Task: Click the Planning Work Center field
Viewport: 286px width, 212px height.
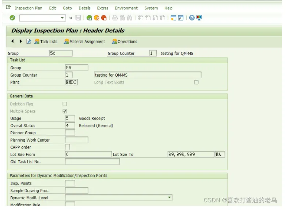Action: click(x=77, y=140)
